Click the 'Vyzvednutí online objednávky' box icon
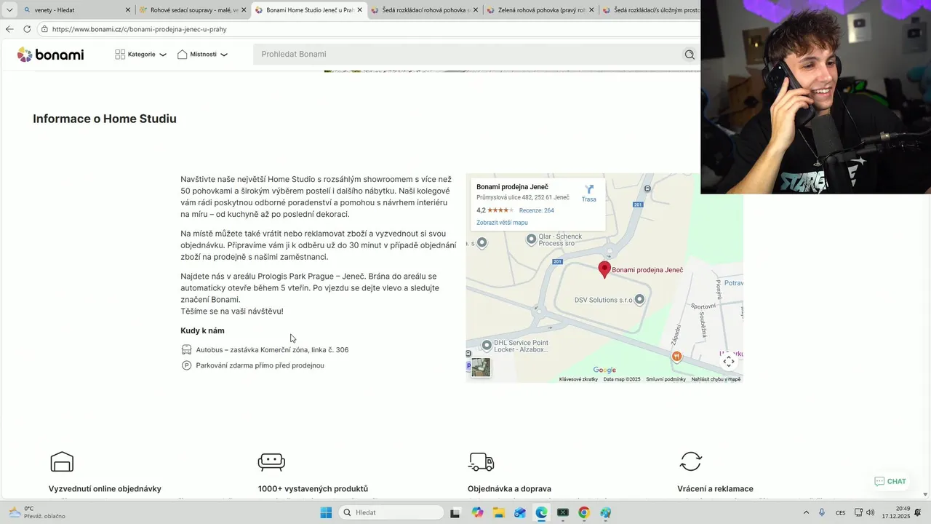 point(62,462)
